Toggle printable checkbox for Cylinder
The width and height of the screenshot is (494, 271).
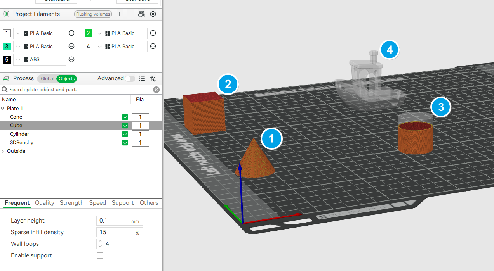click(125, 134)
